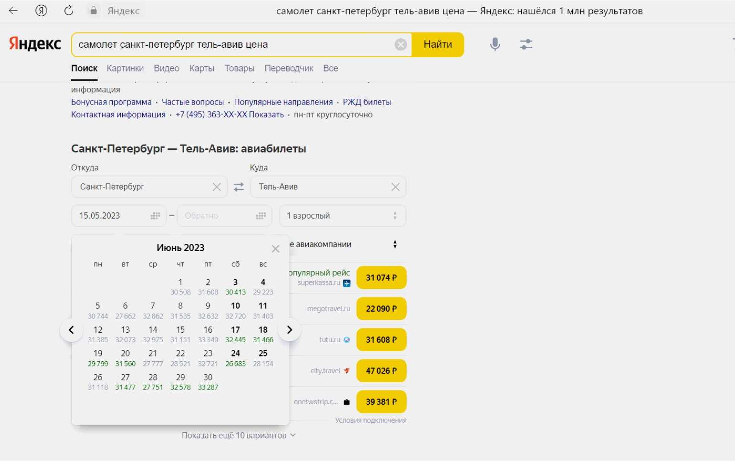Advance calendar to the next month

[289, 330]
